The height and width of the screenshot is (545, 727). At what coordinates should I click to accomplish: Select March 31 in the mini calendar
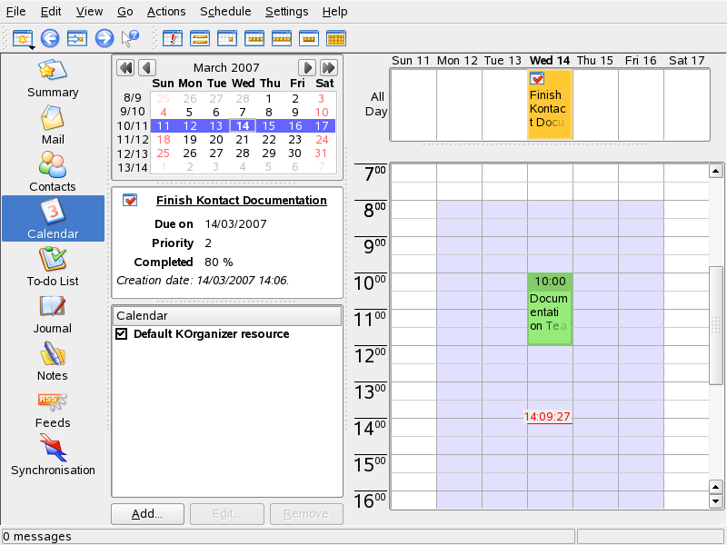[322, 154]
